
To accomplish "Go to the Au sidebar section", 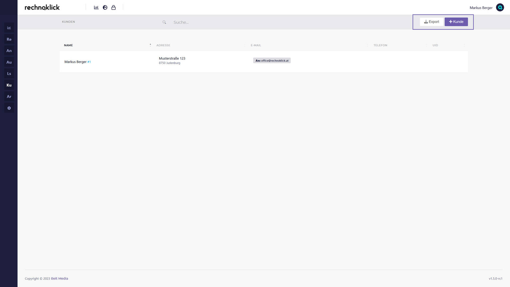I will point(9,62).
